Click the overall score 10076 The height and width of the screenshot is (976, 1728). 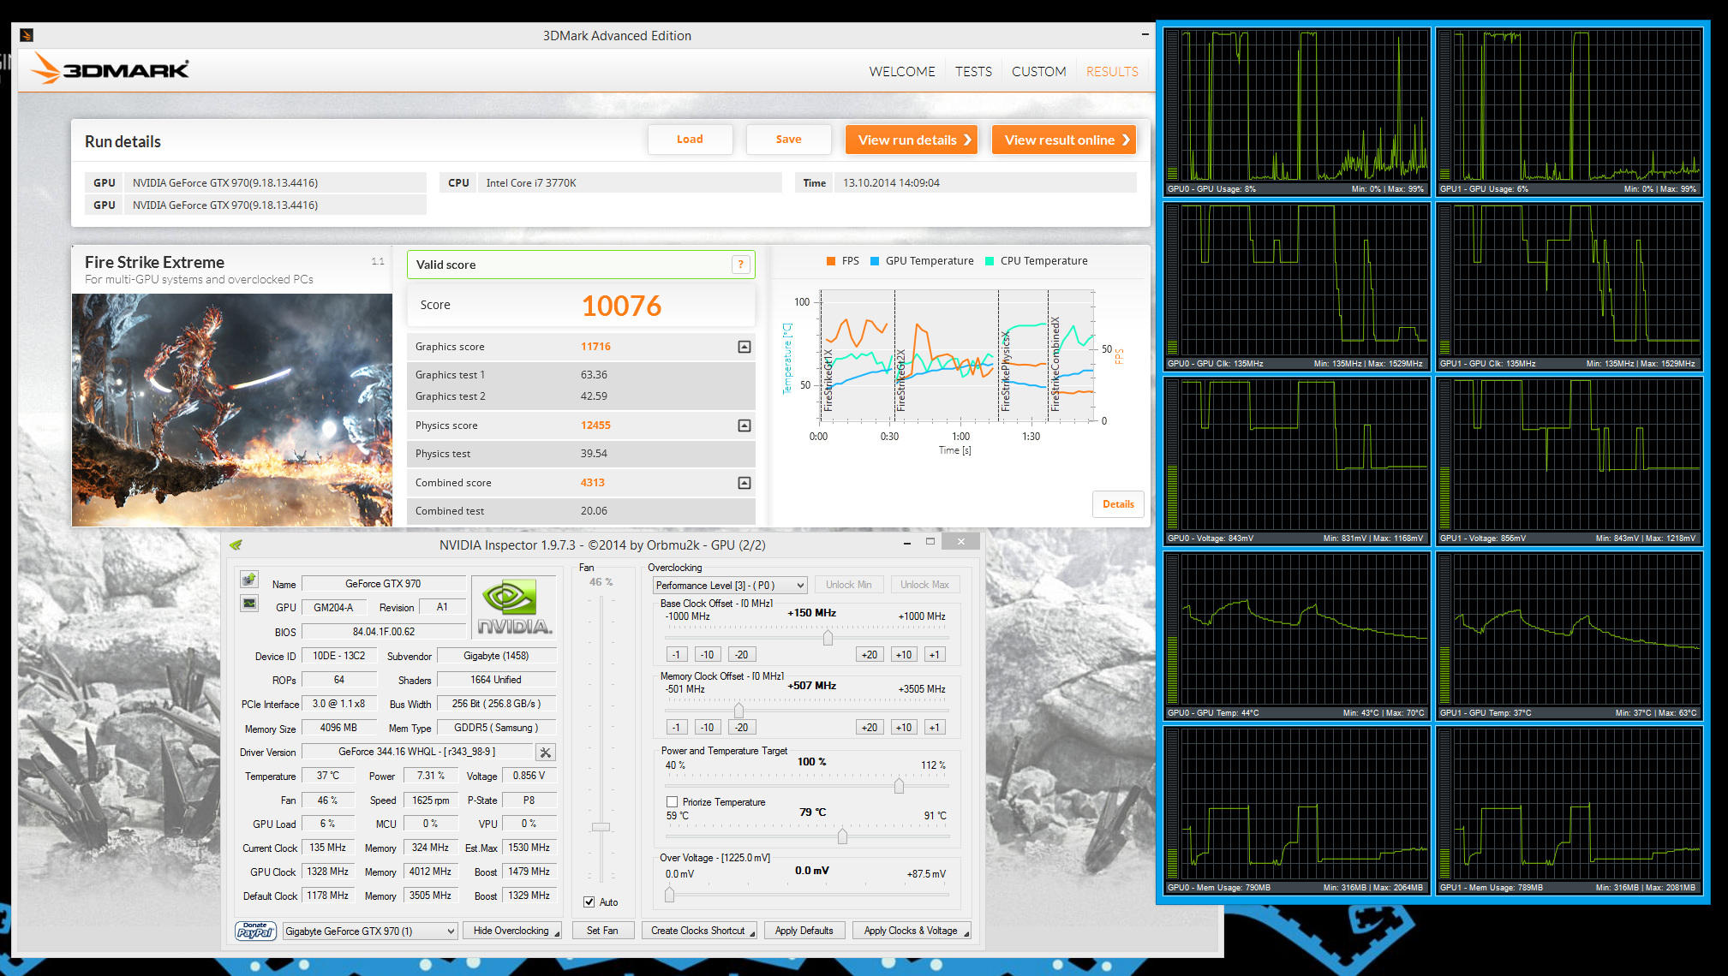point(622,306)
